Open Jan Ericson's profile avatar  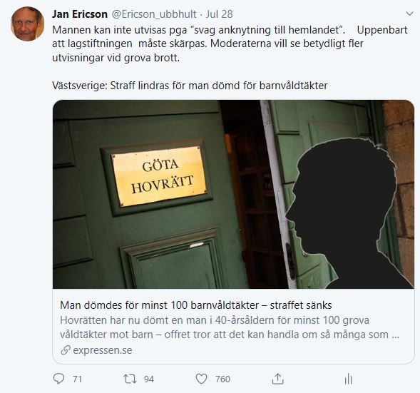(x=27, y=24)
